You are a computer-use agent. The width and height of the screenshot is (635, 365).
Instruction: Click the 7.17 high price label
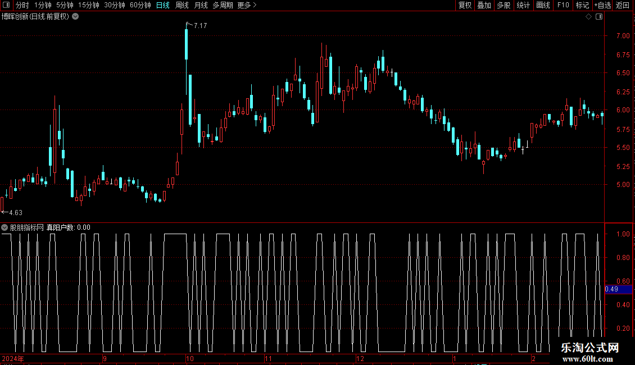200,25
